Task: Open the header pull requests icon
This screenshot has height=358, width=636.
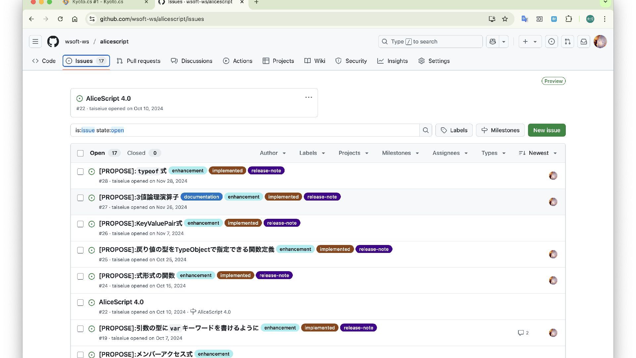Action: click(x=567, y=41)
